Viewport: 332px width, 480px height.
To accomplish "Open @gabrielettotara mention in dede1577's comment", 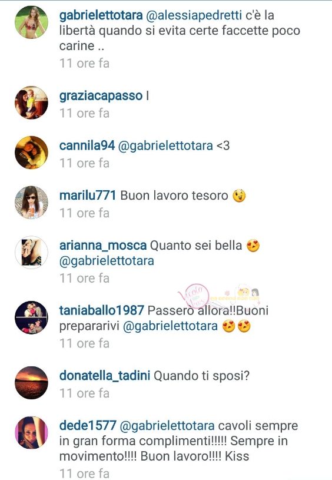I will click(x=167, y=426).
